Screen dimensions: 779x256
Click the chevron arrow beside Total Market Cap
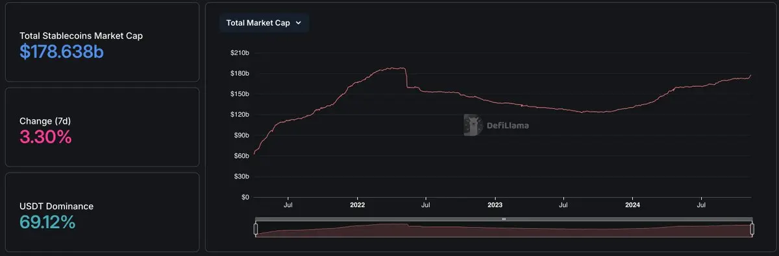pos(299,23)
